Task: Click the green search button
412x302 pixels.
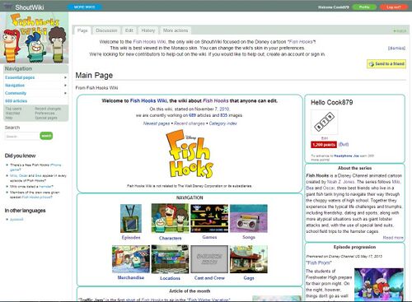Action: coord(46,136)
